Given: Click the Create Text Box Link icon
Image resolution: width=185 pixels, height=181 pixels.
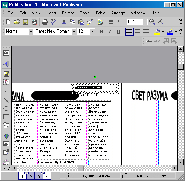Looking at the screenshot, I should click(x=149, y=41).
